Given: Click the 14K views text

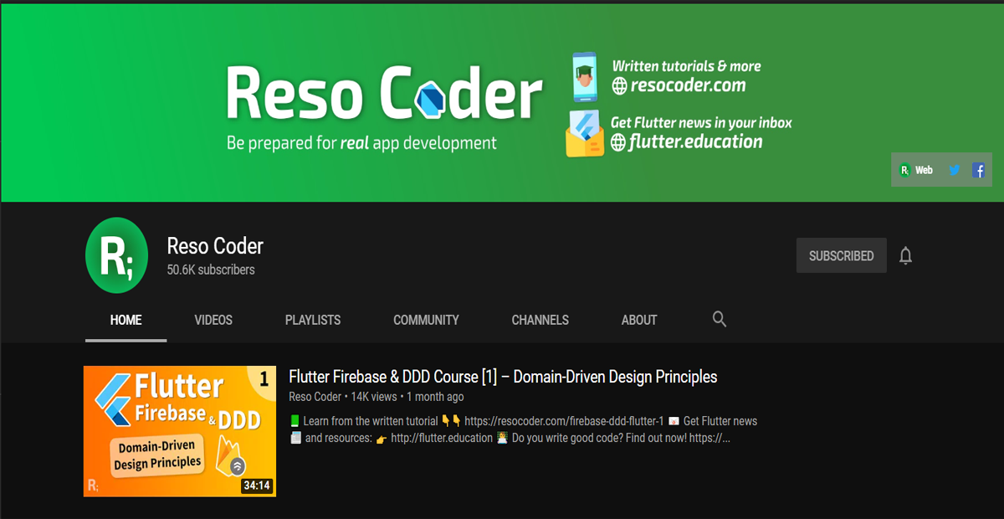Looking at the screenshot, I should 373,397.
